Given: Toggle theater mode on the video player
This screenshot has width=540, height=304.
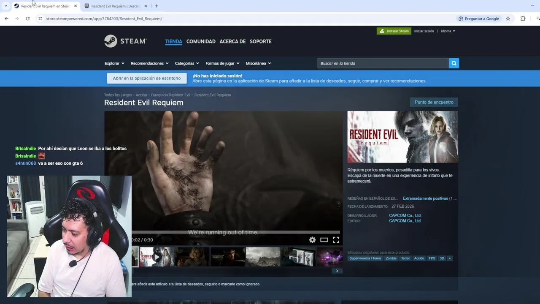Looking at the screenshot, I should [x=324, y=240].
